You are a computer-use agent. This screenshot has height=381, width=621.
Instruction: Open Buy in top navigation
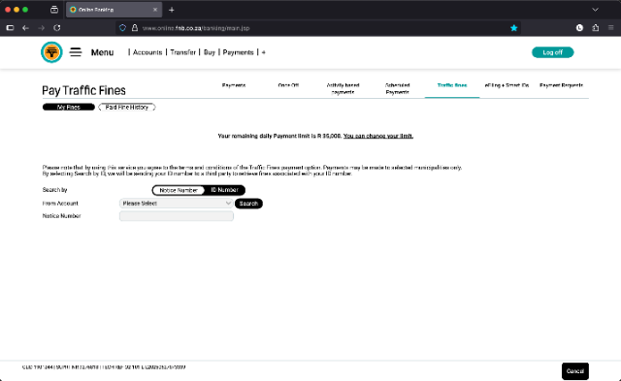coord(210,52)
